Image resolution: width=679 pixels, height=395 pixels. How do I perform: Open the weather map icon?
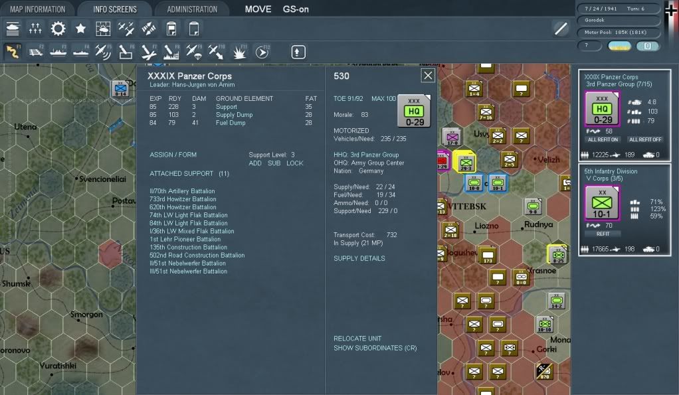[x=103, y=29]
